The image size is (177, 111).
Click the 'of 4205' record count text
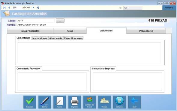pos(26,8)
